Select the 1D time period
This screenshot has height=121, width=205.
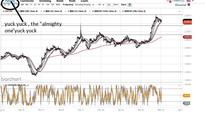point(5,5)
